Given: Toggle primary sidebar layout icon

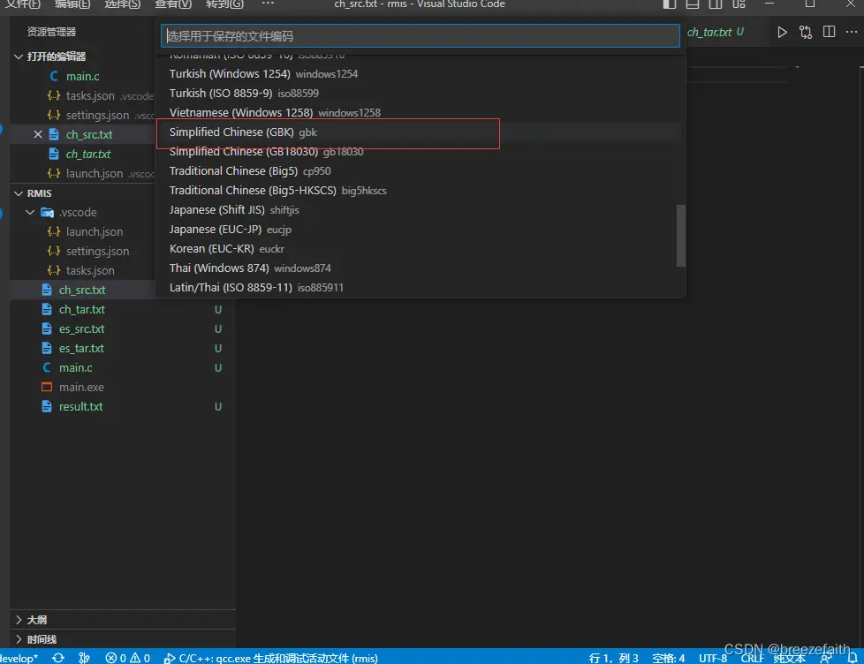Looking at the screenshot, I should (670, 4).
